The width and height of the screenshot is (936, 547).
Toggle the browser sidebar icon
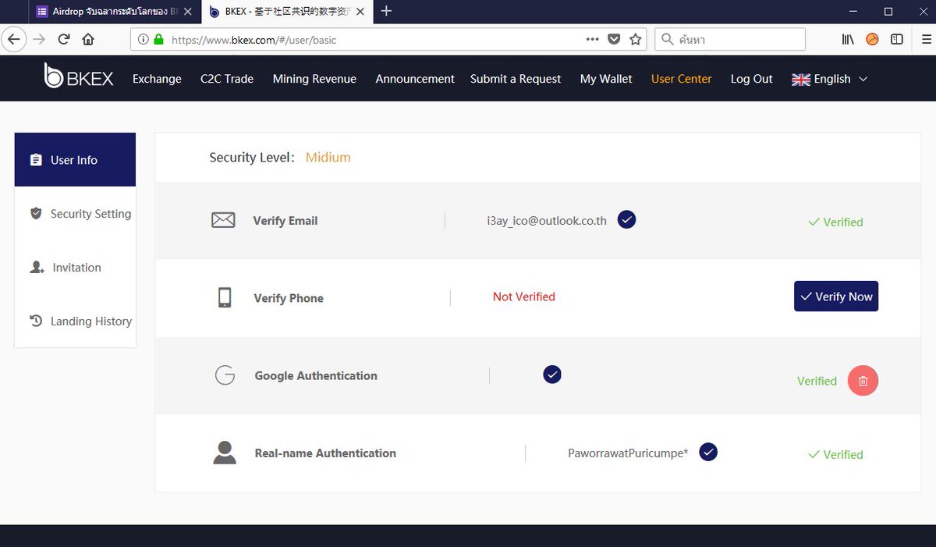(x=897, y=39)
